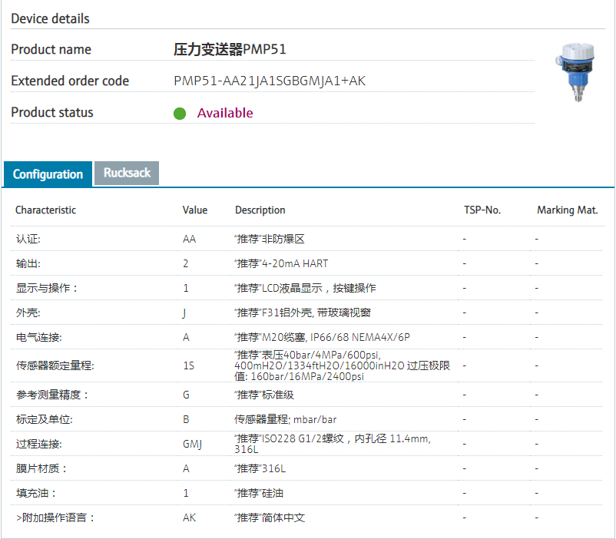Click the value 1S for sensor range
Image resolution: width=616 pixels, height=539 pixels.
(188, 365)
